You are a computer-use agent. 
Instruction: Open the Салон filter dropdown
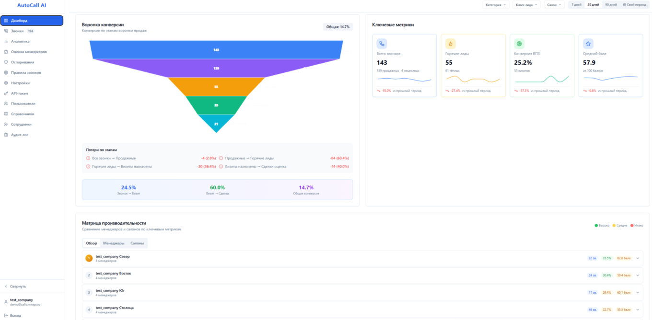[554, 5]
